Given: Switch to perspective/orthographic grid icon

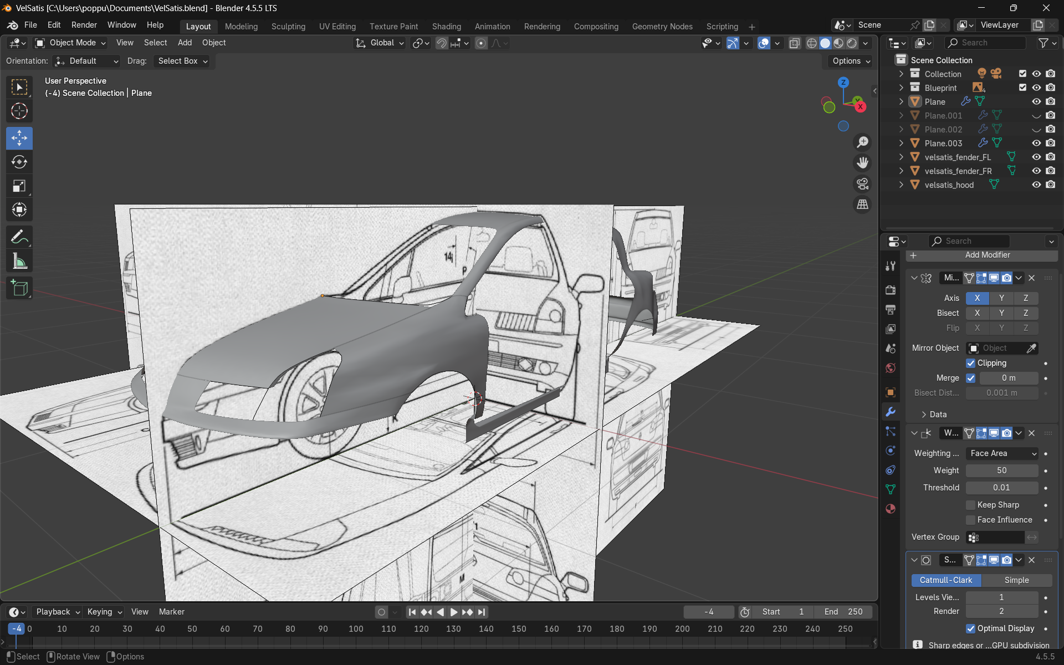Looking at the screenshot, I should pos(862,204).
